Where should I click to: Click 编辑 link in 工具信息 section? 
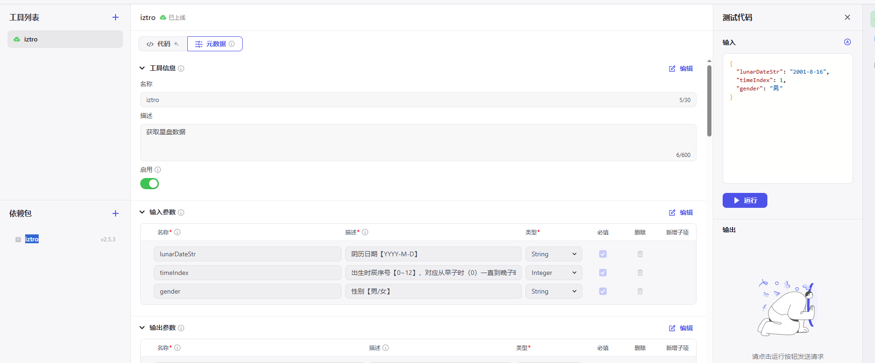(681, 68)
